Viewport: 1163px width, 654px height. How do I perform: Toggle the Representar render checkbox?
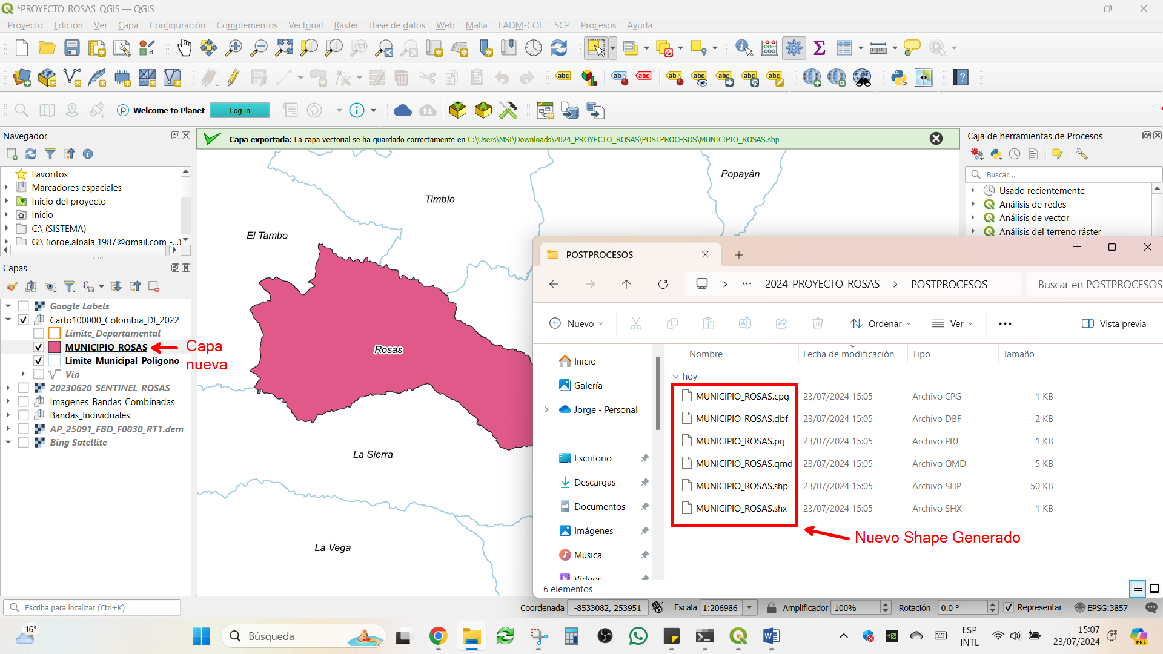coord(1009,607)
